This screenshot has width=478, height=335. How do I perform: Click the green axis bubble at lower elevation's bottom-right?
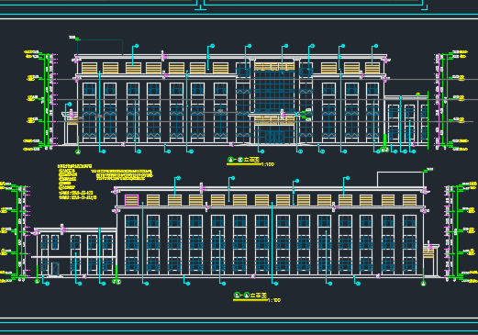pos(424,284)
